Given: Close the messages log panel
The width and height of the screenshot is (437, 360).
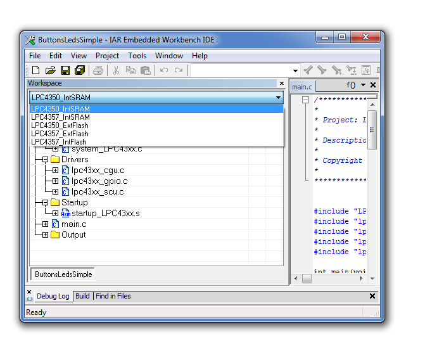Looking at the screenshot, I should [x=372, y=296].
